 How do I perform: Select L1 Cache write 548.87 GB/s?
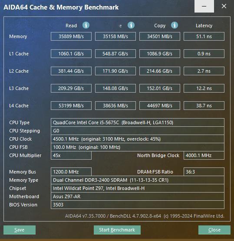click(x=115, y=54)
